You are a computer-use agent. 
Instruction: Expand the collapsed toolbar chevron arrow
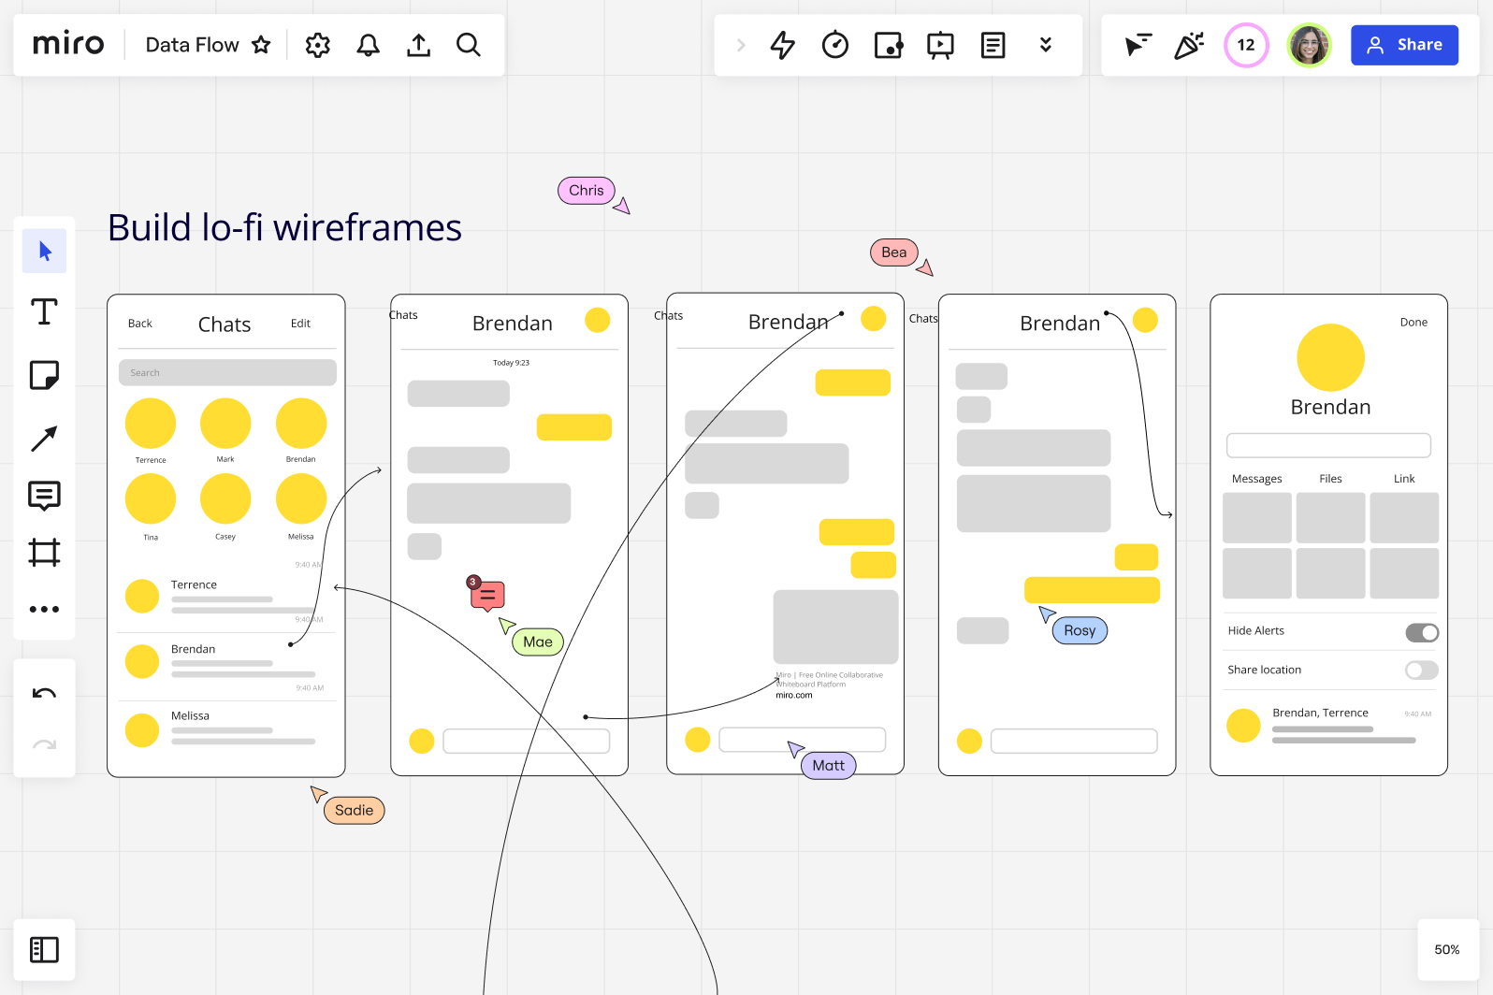click(x=741, y=45)
